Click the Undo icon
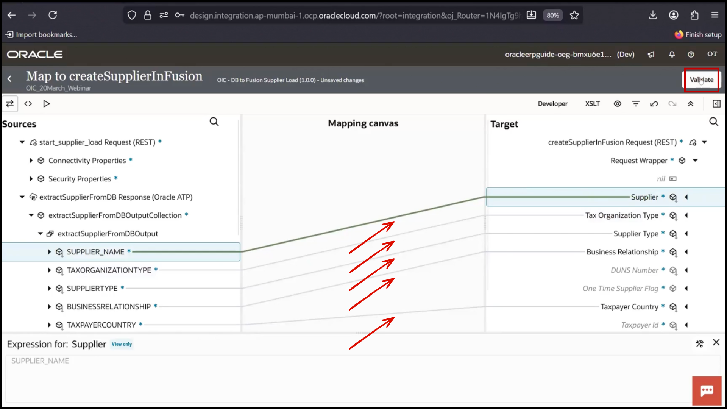 [x=654, y=104]
